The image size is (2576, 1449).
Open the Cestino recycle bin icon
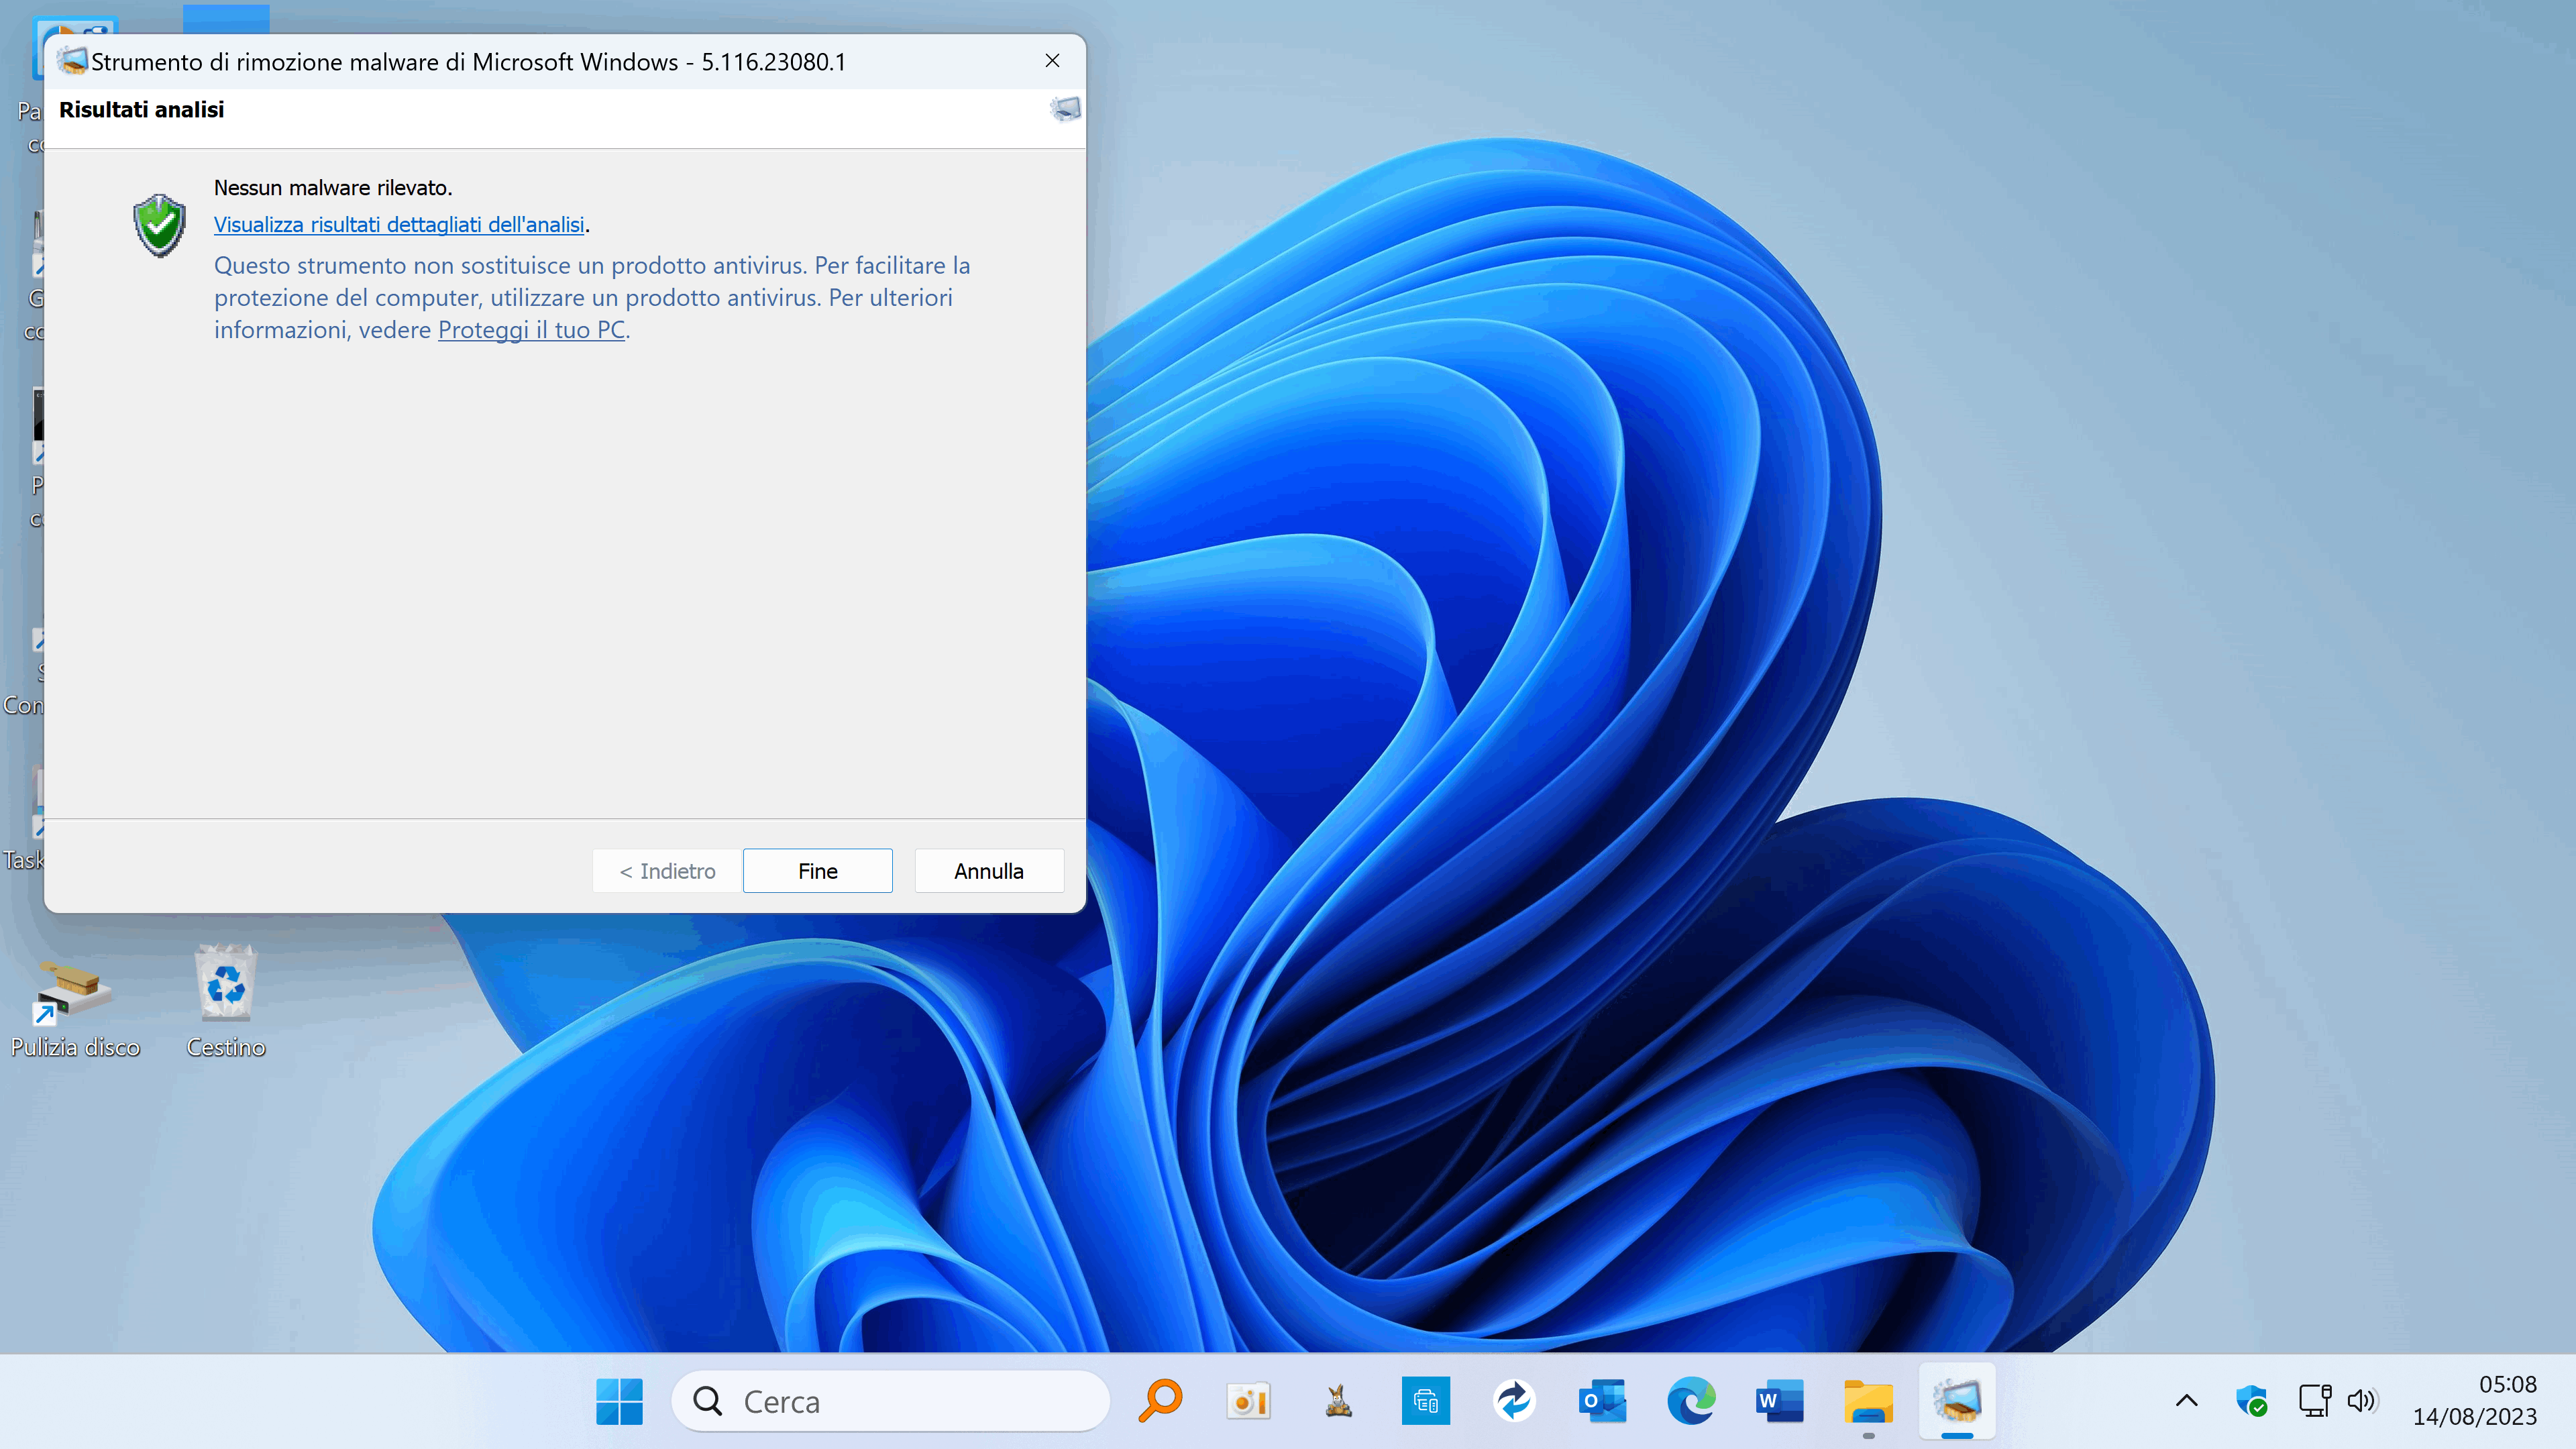[x=226, y=985]
